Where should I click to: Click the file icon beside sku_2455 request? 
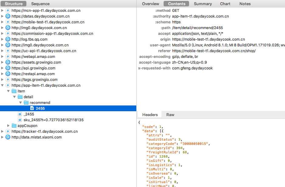[x=20, y=120]
